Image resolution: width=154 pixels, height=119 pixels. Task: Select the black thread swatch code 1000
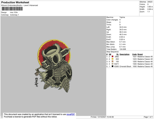[x=113, y=66]
